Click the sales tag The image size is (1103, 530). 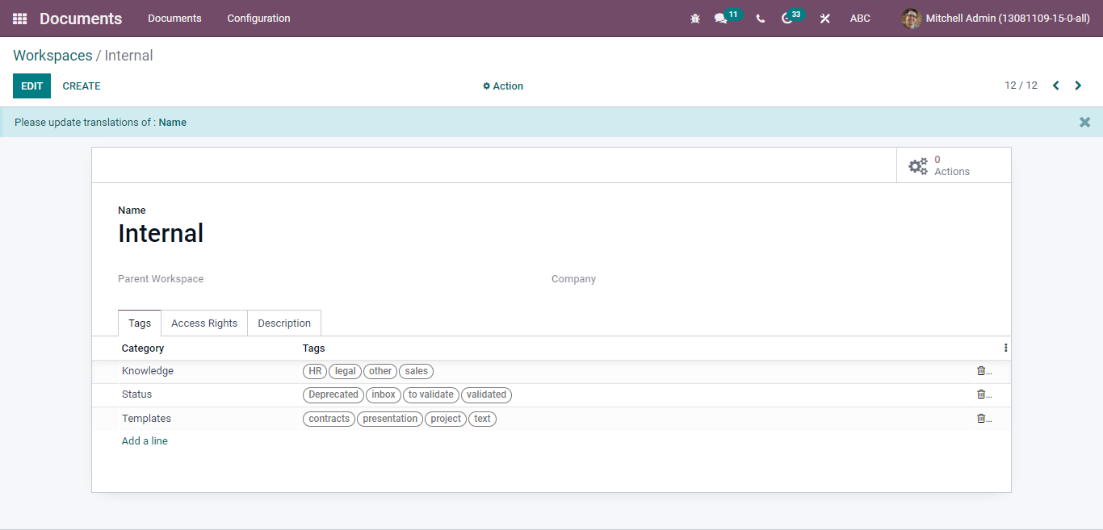[x=416, y=371]
